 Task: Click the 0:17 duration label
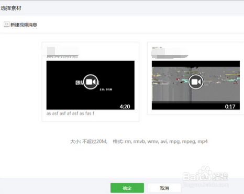coord(230,107)
